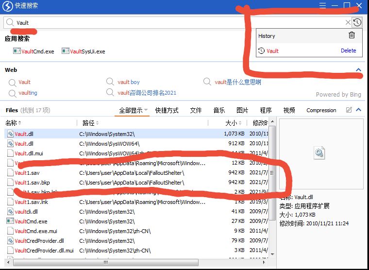Image resolution: width=369 pixels, height=270 pixels.
Task: Select VaultCredProvider.dll file
Action: click(x=136, y=241)
